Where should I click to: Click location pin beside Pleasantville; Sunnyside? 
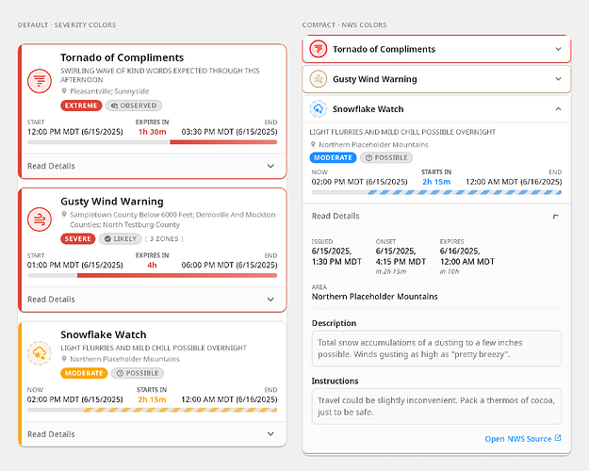pos(64,90)
